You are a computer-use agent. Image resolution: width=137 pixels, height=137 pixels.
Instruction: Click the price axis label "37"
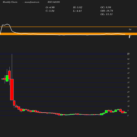click(x=128, y=82)
